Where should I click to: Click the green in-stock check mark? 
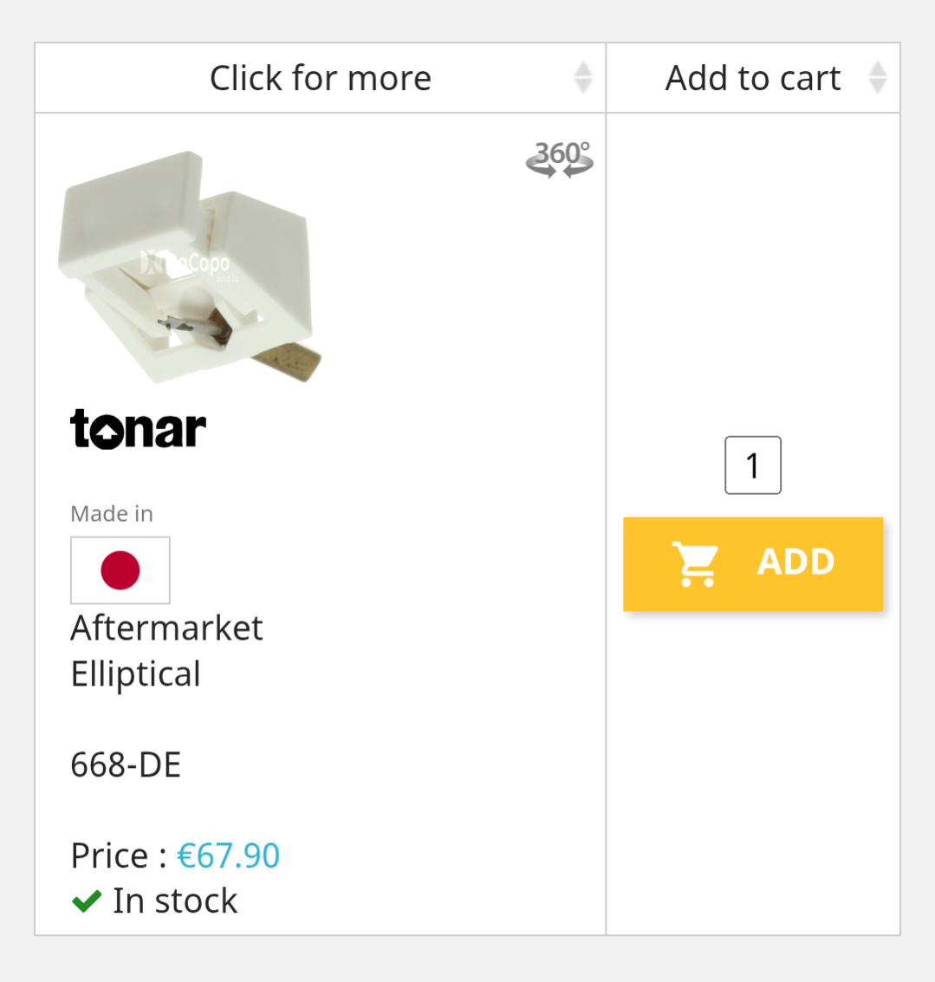87,902
